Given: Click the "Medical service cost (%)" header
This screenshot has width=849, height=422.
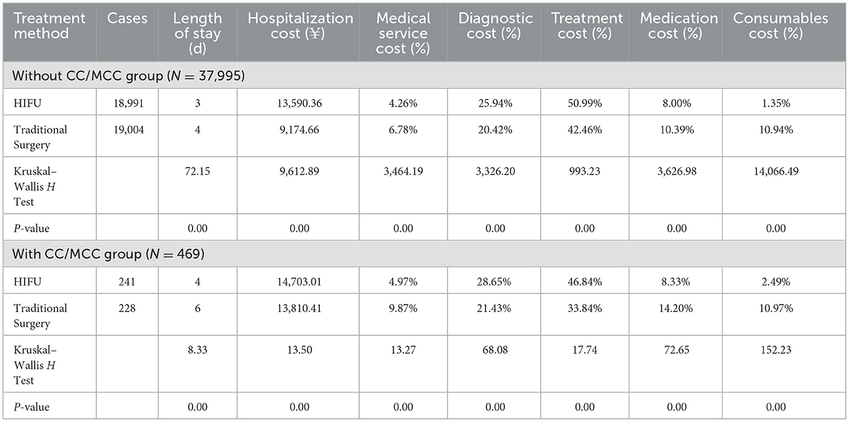Looking at the screenshot, I should [x=403, y=33].
